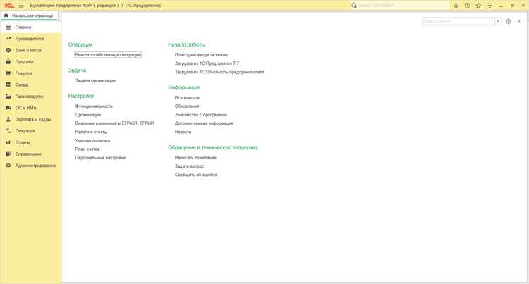Click Ввести хозяйственную операцию link
The image size is (529, 284).
click(108, 54)
